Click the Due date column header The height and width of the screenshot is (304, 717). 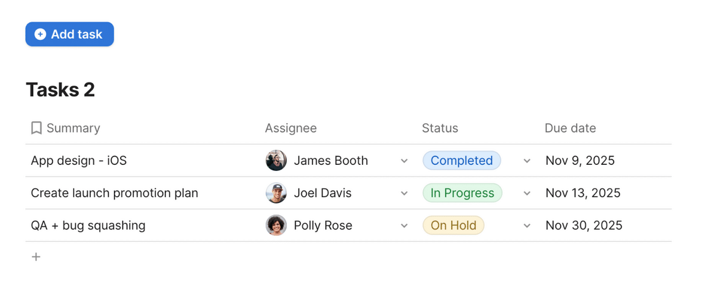(x=570, y=128)
